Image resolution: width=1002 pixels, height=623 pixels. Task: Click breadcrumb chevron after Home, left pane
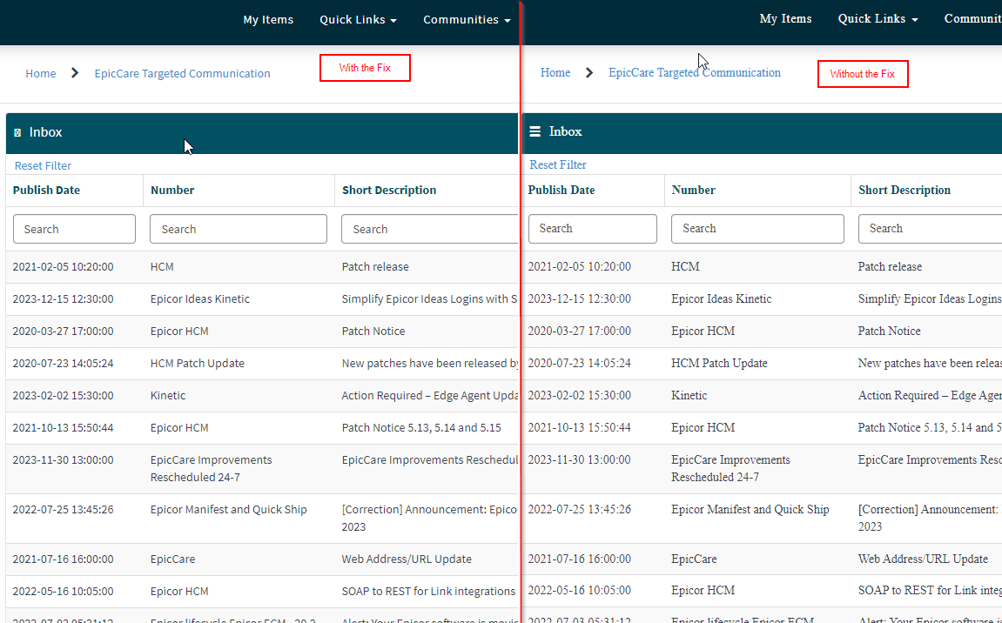[75, 73]
